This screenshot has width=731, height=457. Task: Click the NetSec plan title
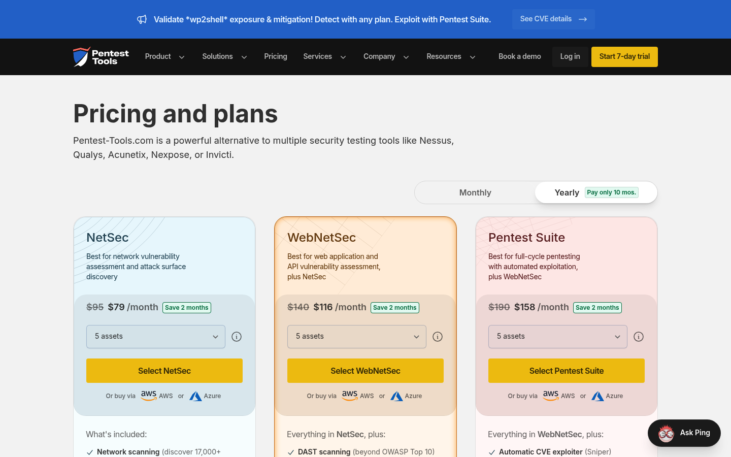click(x=108, y=238)
